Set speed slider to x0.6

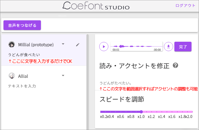pyautogui.click(x=121, y=112)
